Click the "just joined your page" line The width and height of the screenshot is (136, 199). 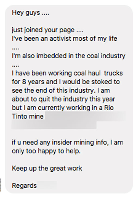pyautogui.click(x=48, y=30)
